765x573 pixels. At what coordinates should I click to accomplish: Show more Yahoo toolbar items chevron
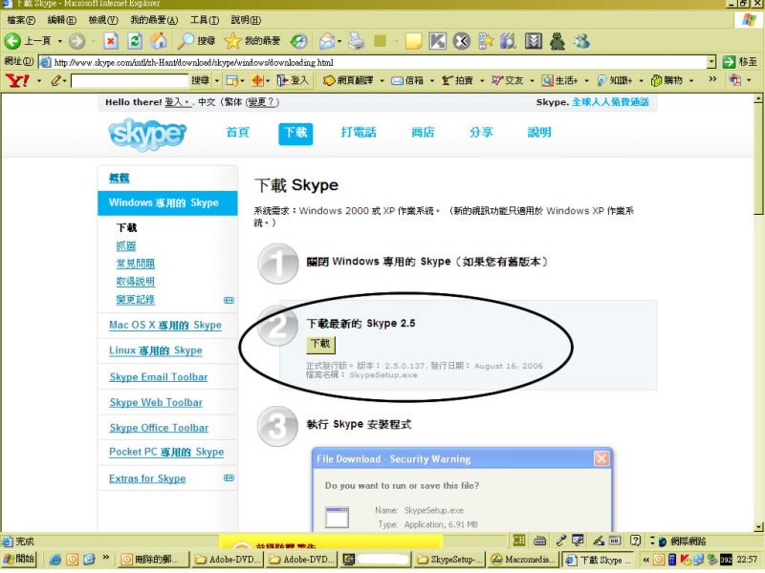pos(712,79)
